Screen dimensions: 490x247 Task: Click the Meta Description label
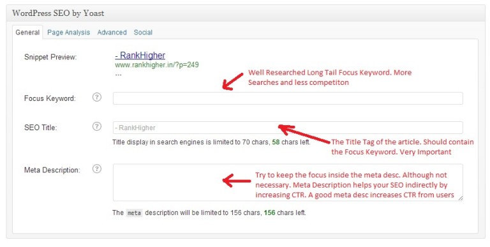(52, 170)
